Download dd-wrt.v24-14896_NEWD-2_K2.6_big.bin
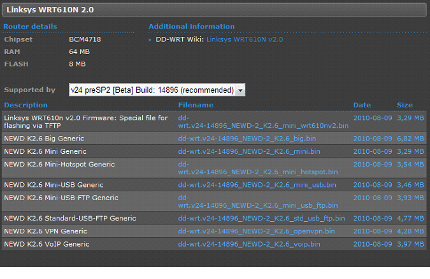This screenshot has width=430, height=279. [247, 139]
